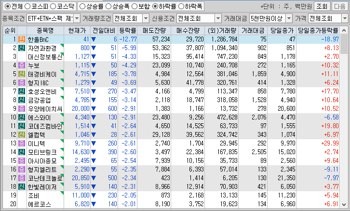This screenshot has width=350, height=211.
Task: Click the 이니텍 +29.99 value
Action: click(x=330, y=143)
